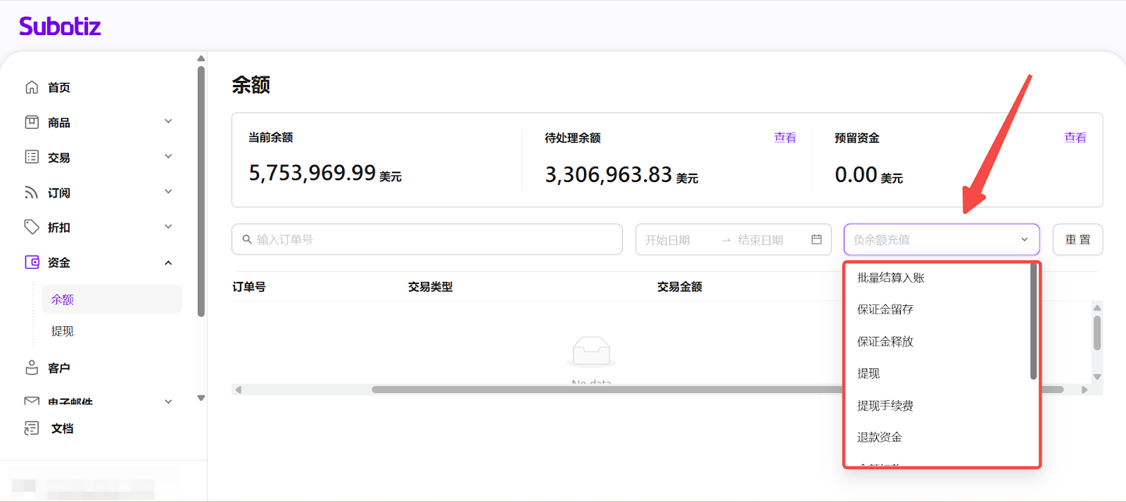The image size is (1126, 502).
Task: Click the Subotiz logo
Action: [x=60, y=27]
